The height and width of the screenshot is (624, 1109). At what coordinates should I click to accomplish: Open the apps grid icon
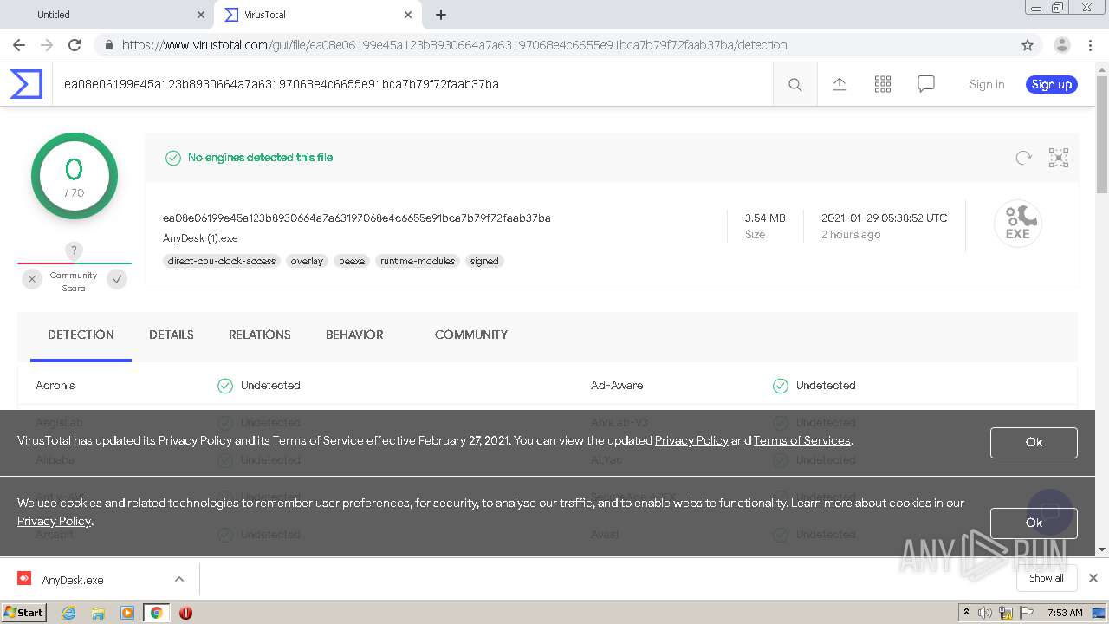883,84
